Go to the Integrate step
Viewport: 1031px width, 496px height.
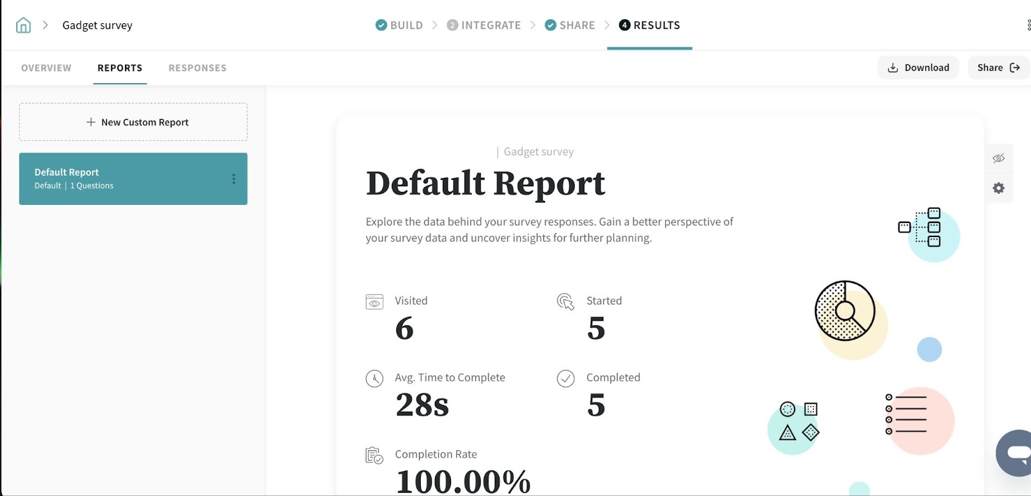(484, 25)
